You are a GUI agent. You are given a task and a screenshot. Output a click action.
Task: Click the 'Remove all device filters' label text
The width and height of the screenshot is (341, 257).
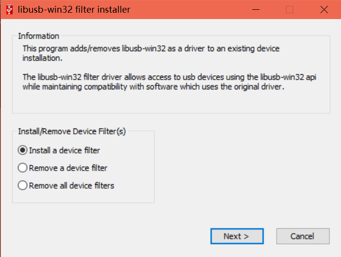pos(72,186)
